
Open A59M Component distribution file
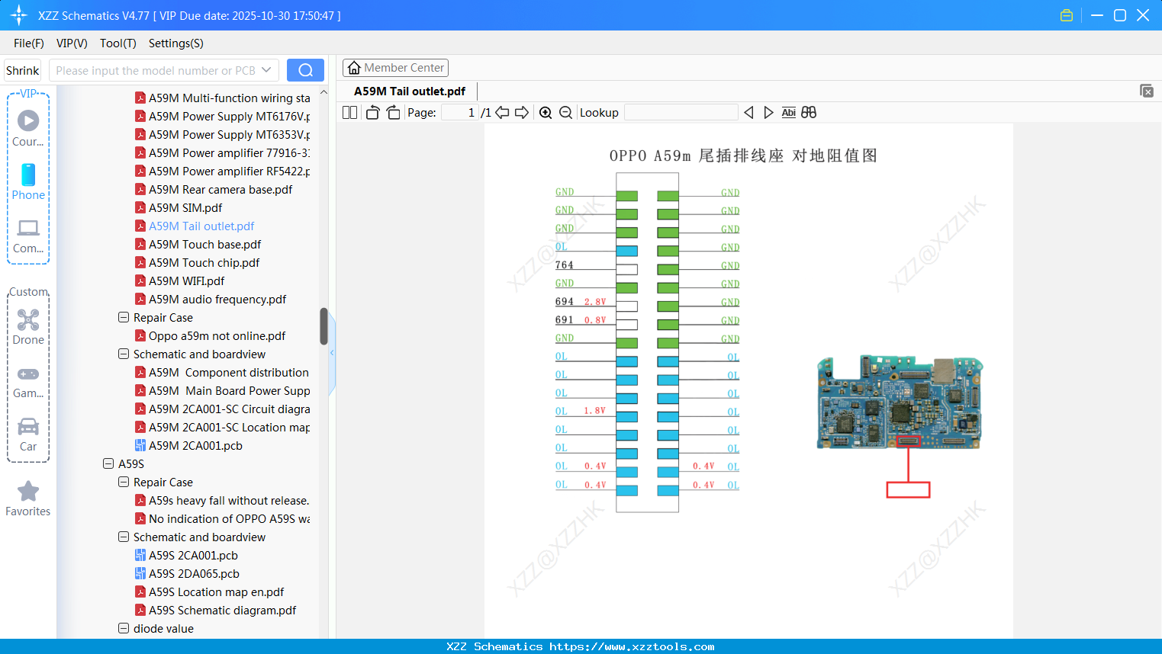(222, 373)
